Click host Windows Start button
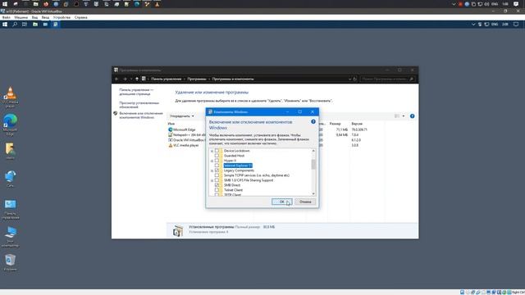 click(5, 4)
